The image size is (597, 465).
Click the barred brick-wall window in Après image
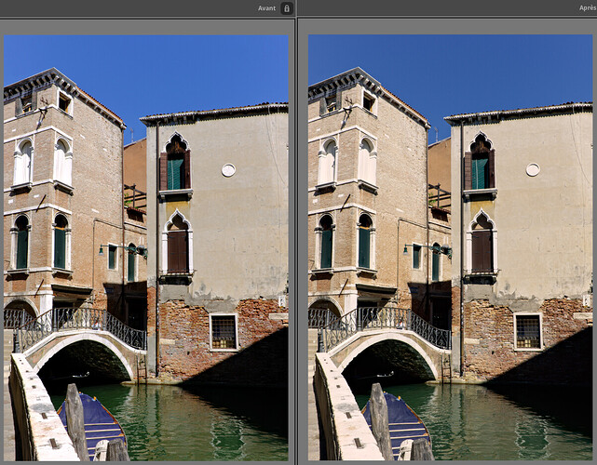click(x=527, y=331)
